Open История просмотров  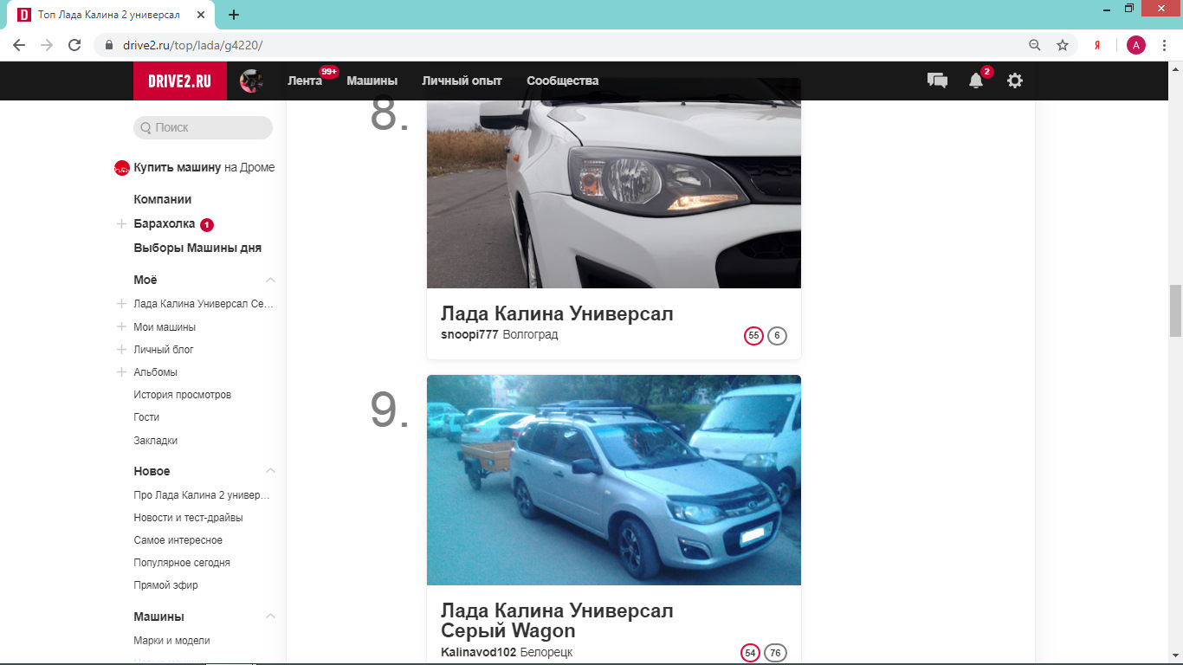click(182, 395)
